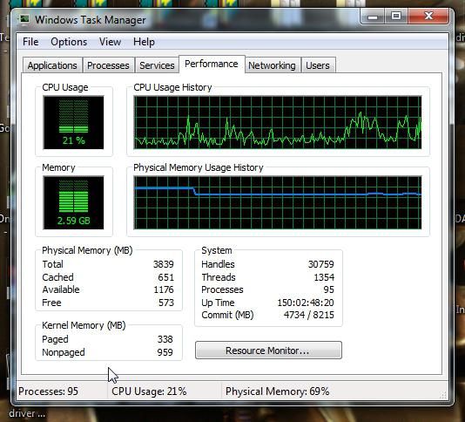
Task: Click the CPU Usage 21 % meter
Action: pyautogui.click(x=73, y=122)
